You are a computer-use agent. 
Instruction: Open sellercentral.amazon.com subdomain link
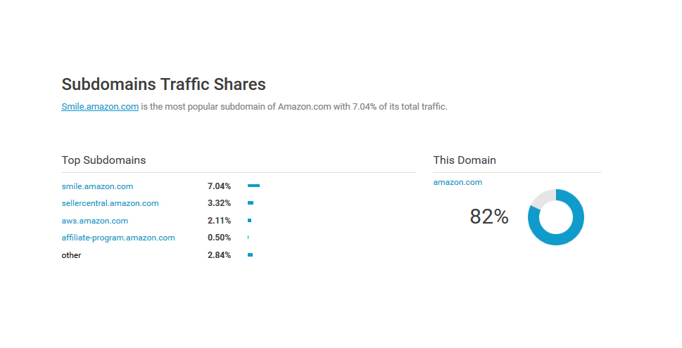pos(110,203)
